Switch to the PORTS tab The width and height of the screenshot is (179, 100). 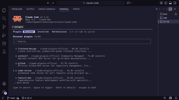[x=76, y=9]
